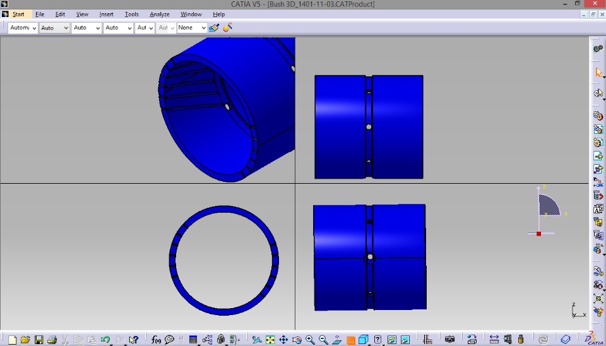The image size is (606, 346).
Task: Open the Insert menu
Action: pyautogui.click(x=106, y=15)
